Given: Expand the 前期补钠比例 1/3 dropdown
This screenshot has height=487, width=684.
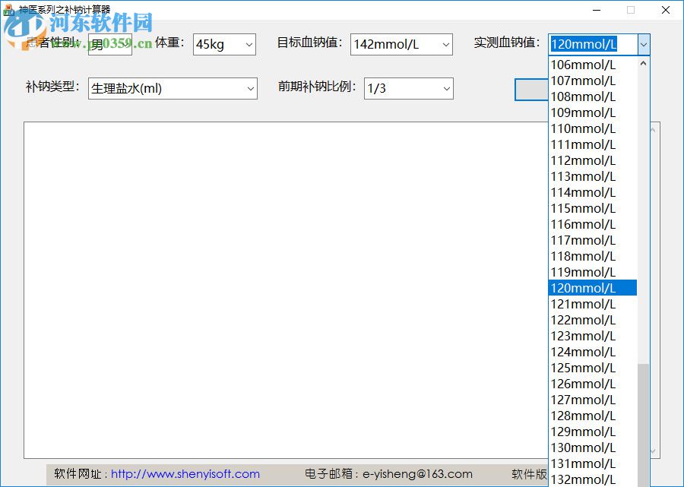Looking at the screenshot, I should pyautogui.click(x=409, y=88).
